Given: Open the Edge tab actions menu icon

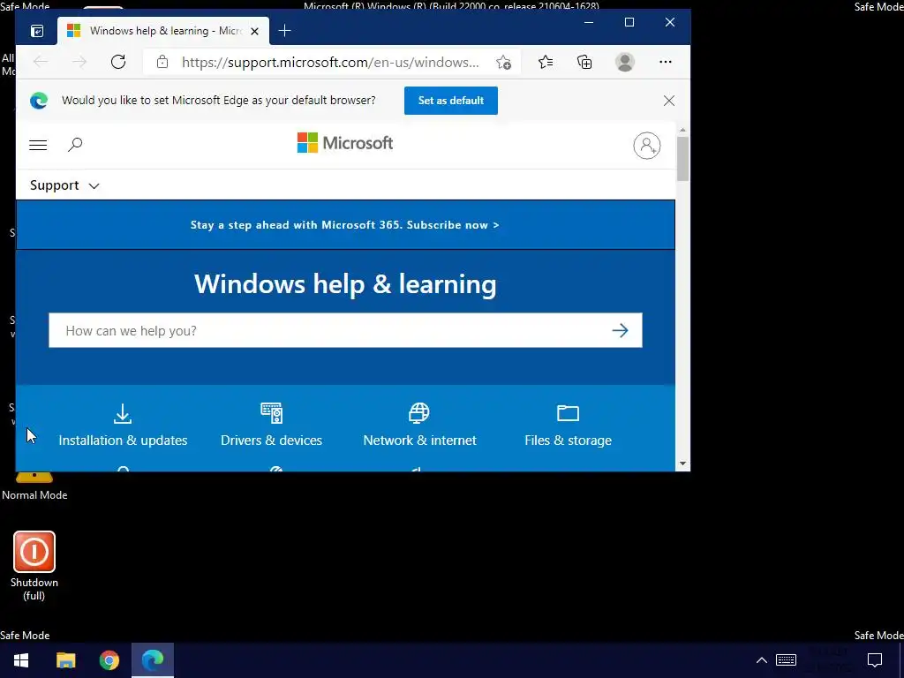Looking at the screenshot, I should pyautogui.click(x=37, y=31).
